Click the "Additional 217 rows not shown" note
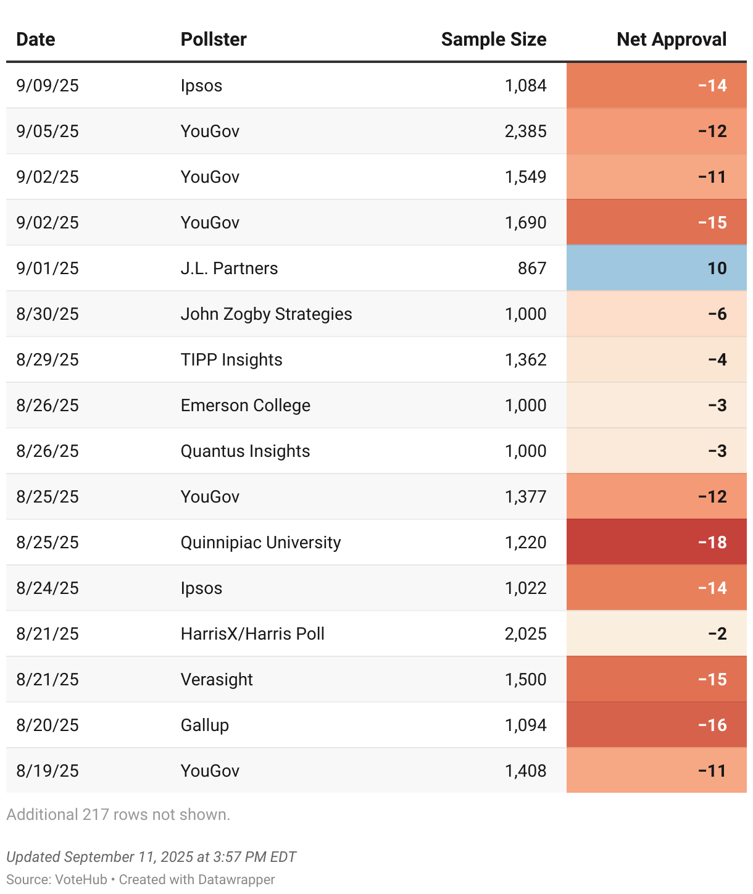The height and width of the screenshot is (894, 753). click(119, 814)
